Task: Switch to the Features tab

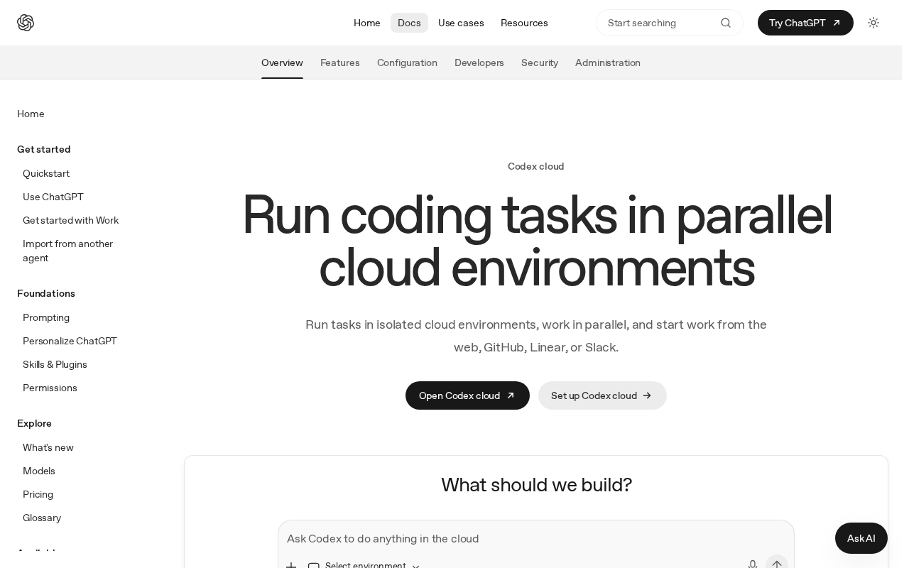Action: click(340, 62)
